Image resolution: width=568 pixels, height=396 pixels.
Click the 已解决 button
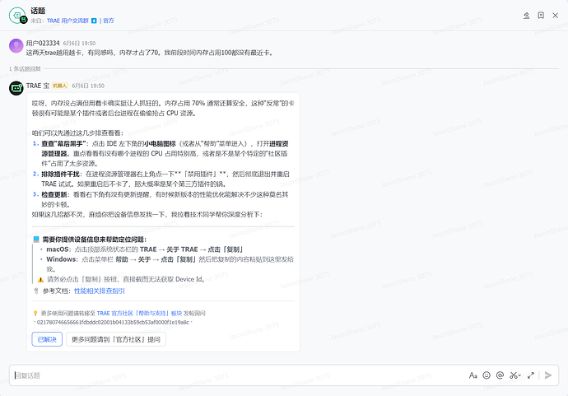click(x=47, y=339)
